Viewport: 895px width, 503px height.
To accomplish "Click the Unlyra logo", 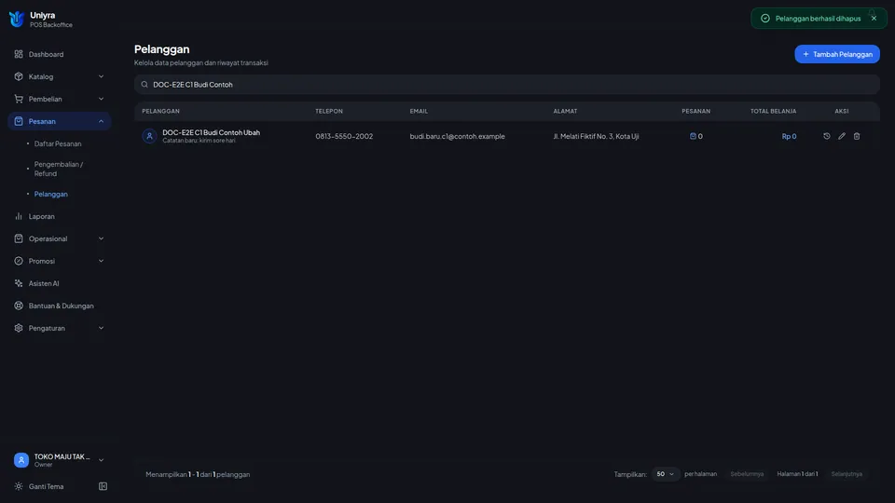I will [17, 19].
